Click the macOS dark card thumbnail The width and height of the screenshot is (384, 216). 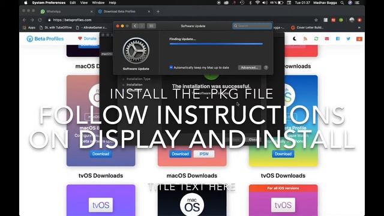pos(192,200)
